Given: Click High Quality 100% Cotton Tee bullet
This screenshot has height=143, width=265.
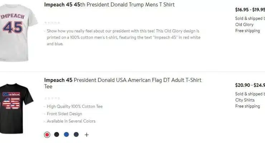Looking at the screenshot, I should point(75,107).
